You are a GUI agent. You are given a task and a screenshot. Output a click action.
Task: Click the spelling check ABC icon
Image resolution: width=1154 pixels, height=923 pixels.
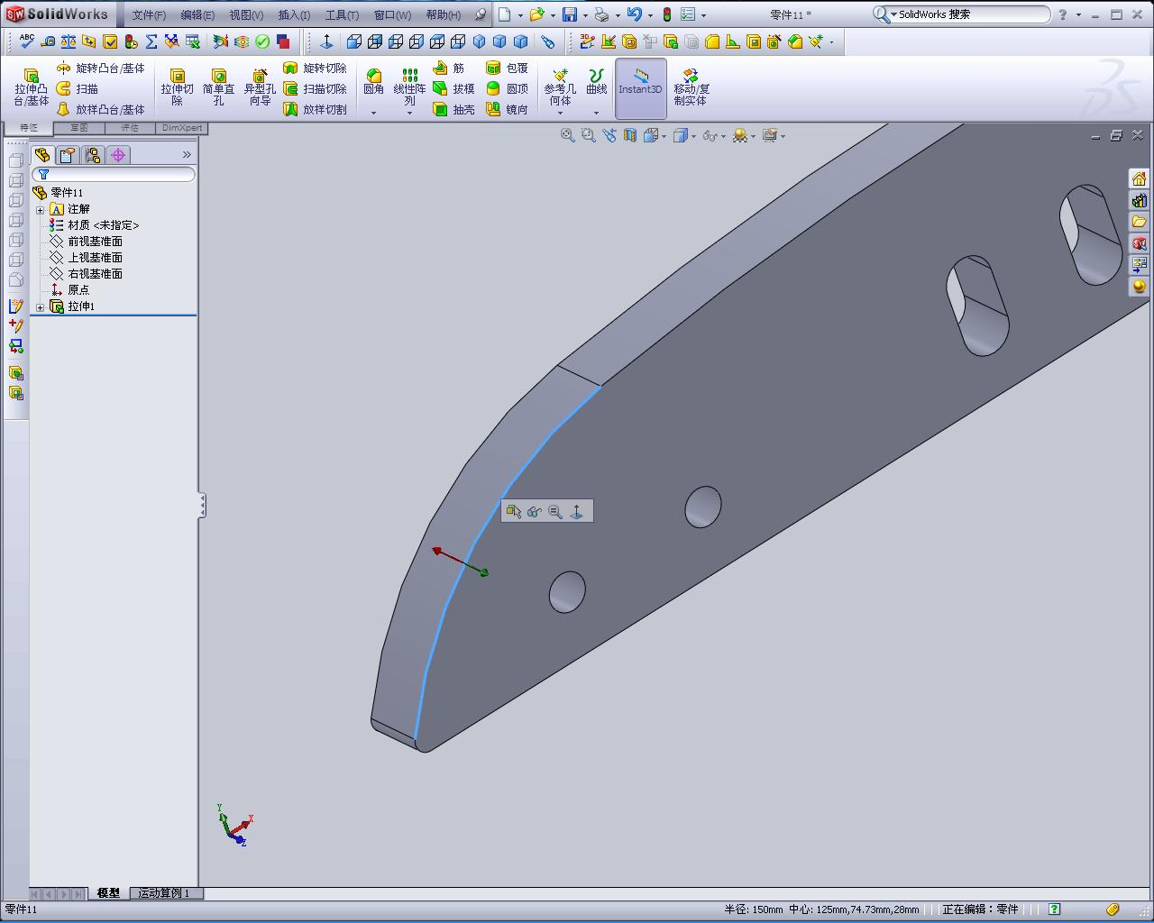pyautogui.click(x=27, y=41)
